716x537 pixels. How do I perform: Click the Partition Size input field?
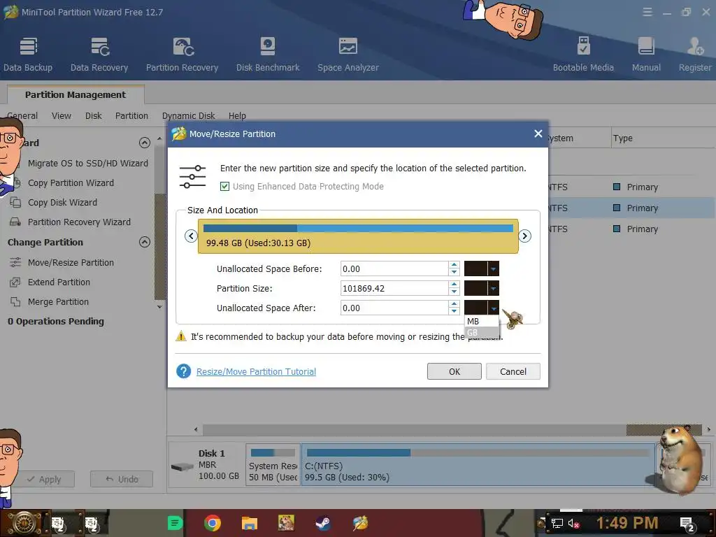394,289
